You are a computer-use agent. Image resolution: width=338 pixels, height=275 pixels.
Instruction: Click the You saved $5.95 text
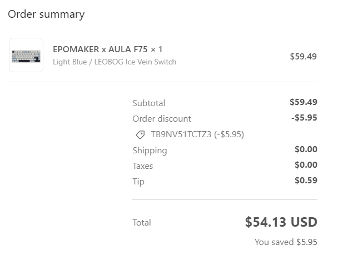286,242
